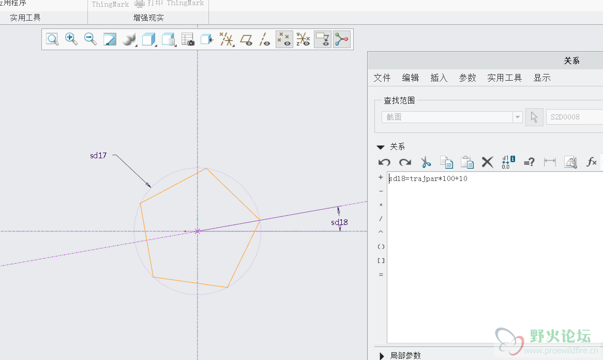Click the 增强现实 ribbon group label
Image resolution: width=603 pixels, height=360 pixels.
pos(148,18)
